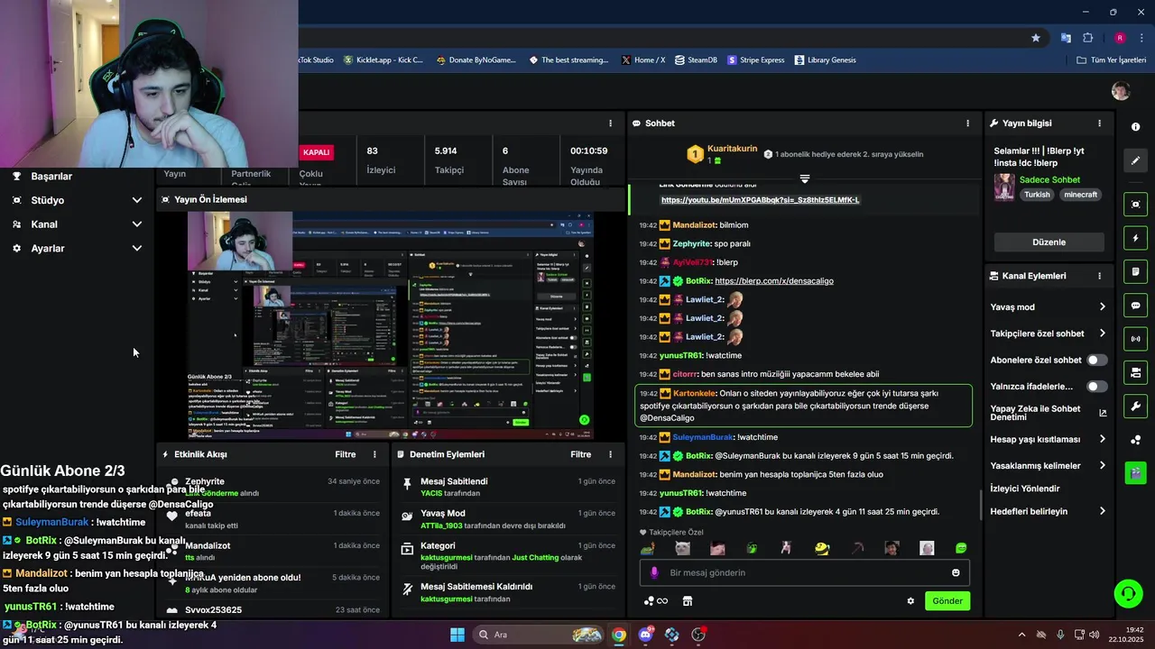The width and height of the screenshot is (1155, 649).
Task: Click the green clapperboard icon in right toolbar
Action: tap(1136, 471)
